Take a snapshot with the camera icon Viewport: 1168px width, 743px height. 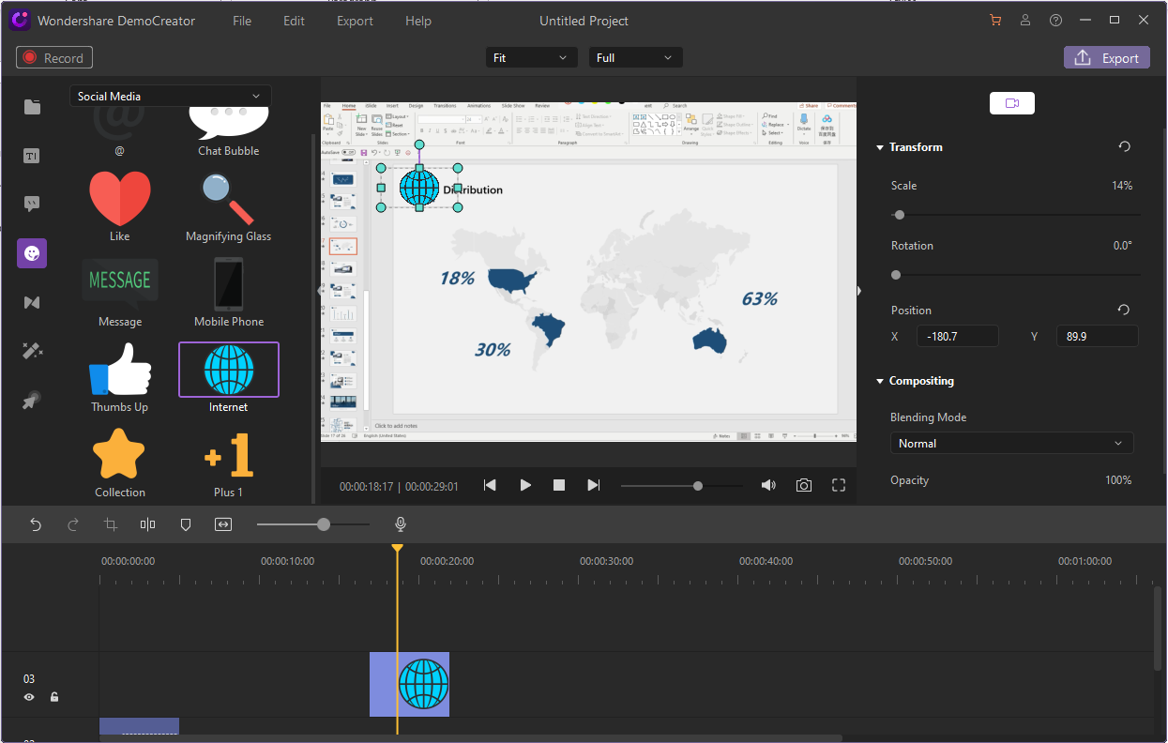tap(804, 485)
